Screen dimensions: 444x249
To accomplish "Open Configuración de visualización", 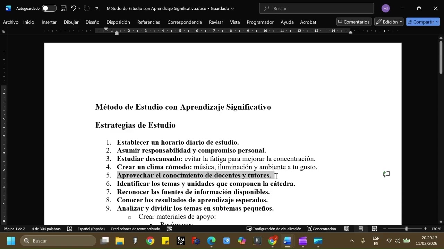I will tap(274, 229).
